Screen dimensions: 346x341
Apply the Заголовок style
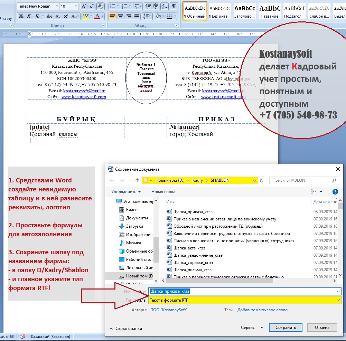(244, 11)
